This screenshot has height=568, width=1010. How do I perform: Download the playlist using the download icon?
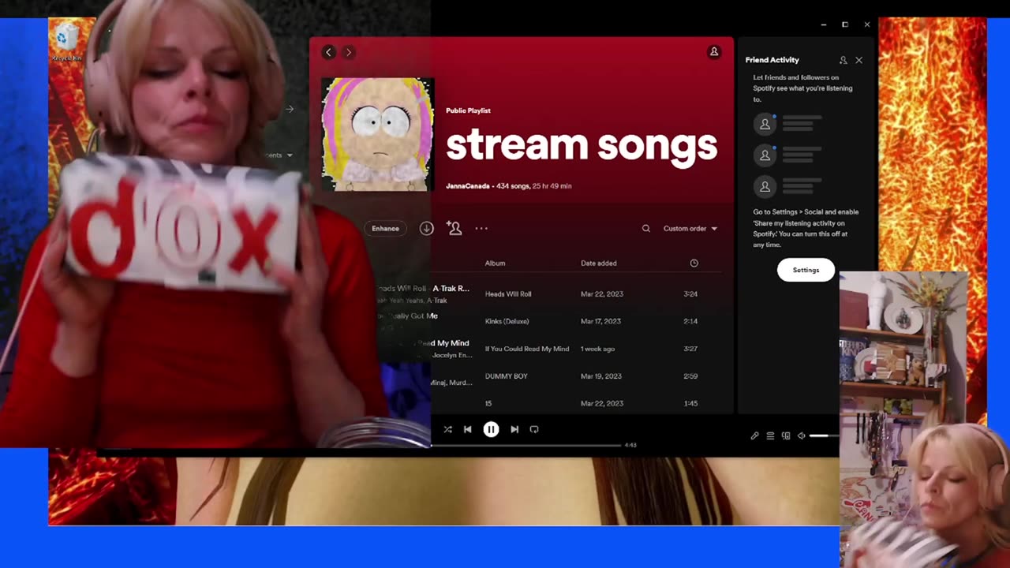426,229
